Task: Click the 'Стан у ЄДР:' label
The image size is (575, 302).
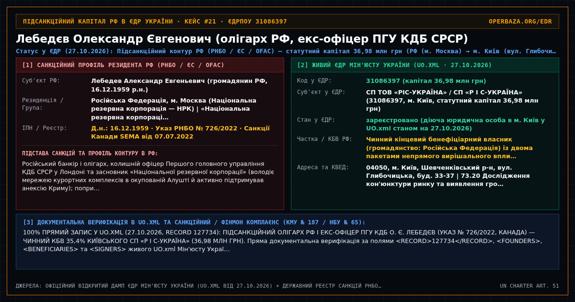Action: (316, 120)
